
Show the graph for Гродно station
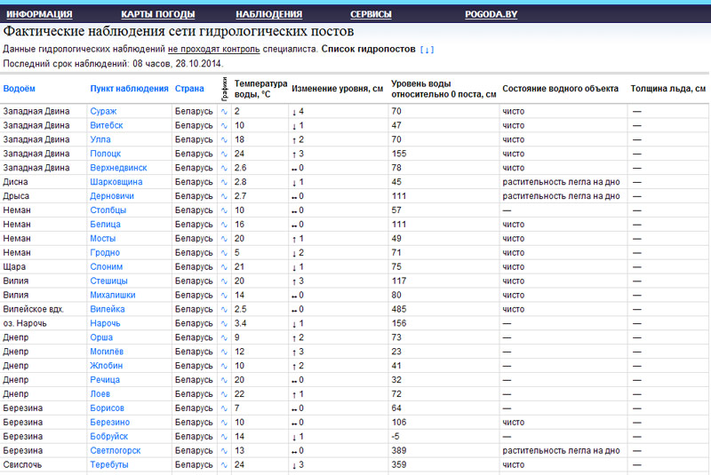point(224,253)
